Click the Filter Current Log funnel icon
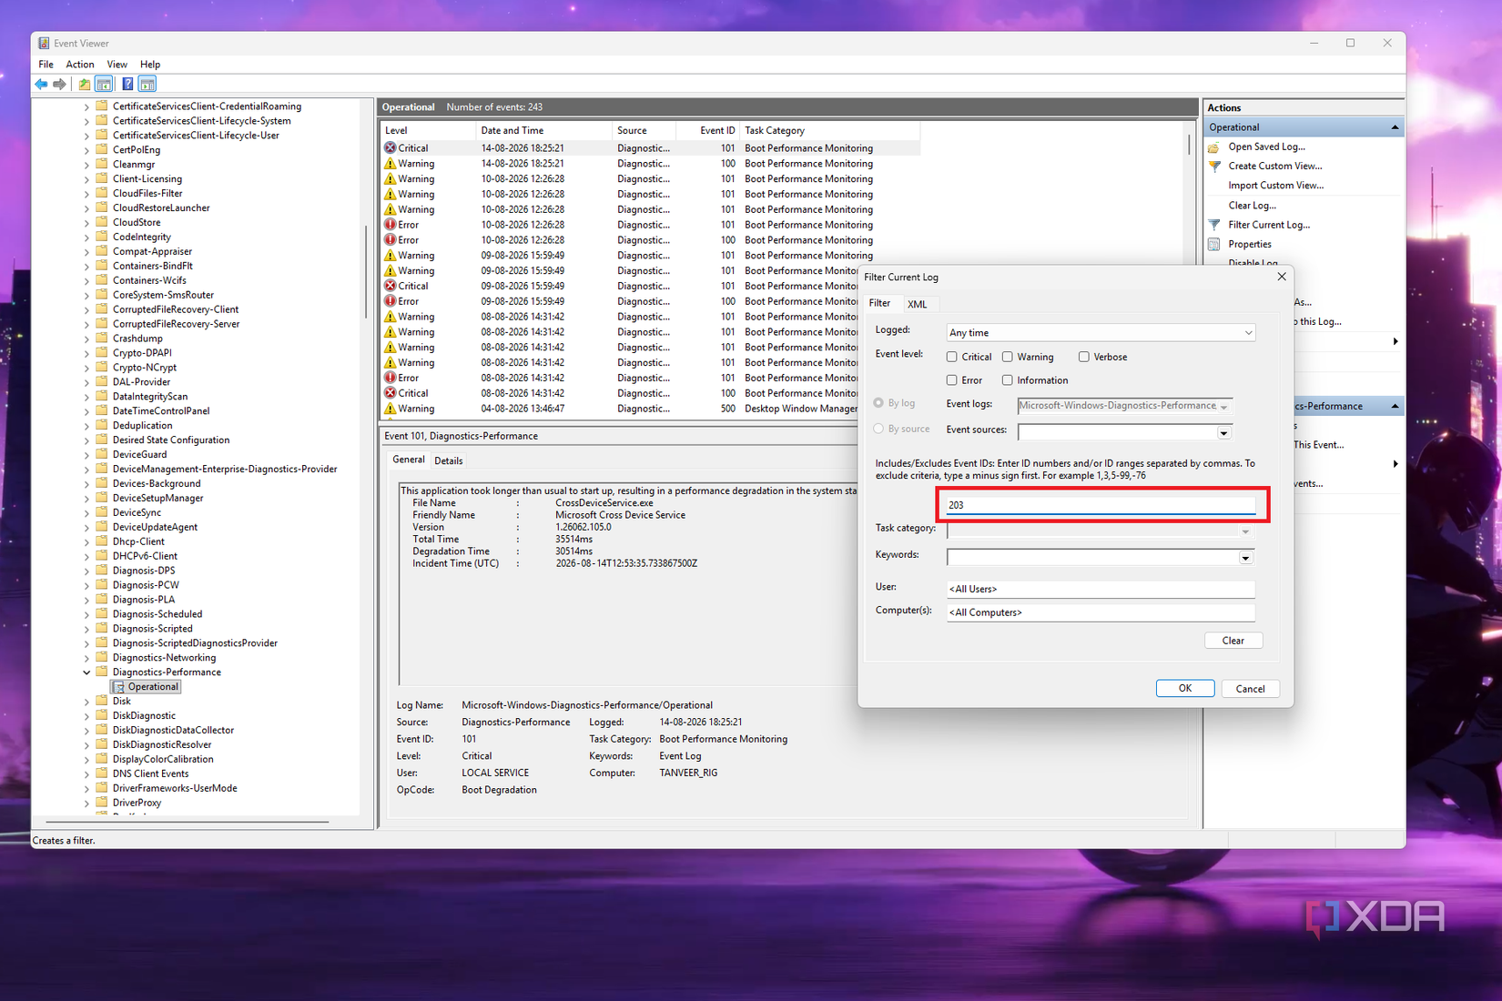The image size is (1502, 1001). (x=1214, y=225)
